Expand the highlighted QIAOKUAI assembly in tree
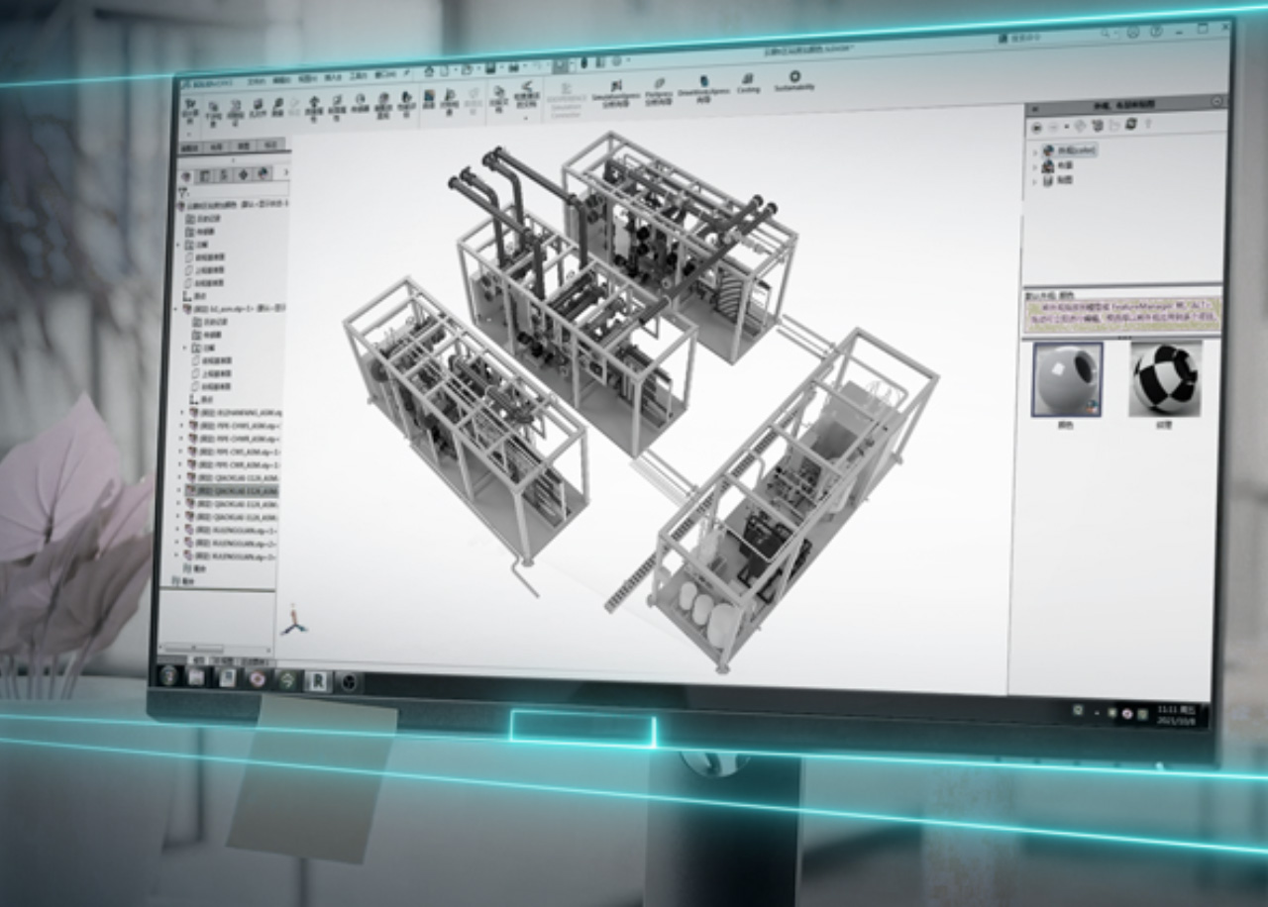This screenshot has height=907, width=1268. pyautogui.click(x=180, y=490)
